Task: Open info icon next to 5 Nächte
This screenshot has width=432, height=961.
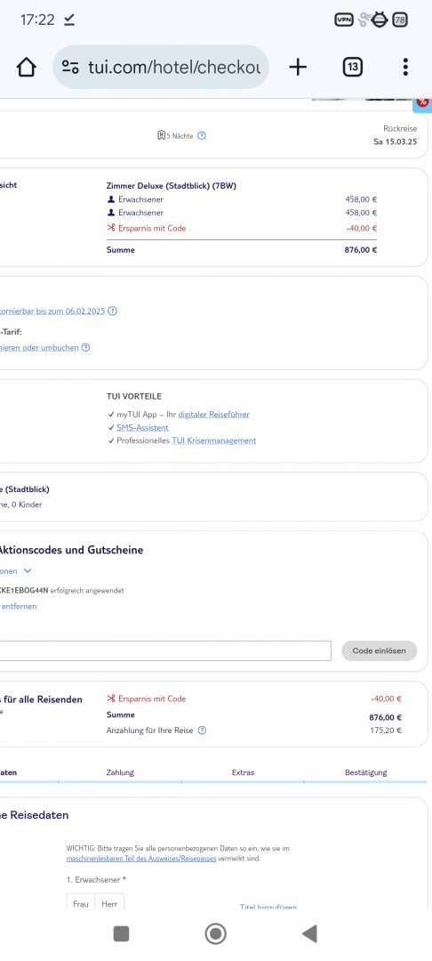Action: tap(201, 135)
